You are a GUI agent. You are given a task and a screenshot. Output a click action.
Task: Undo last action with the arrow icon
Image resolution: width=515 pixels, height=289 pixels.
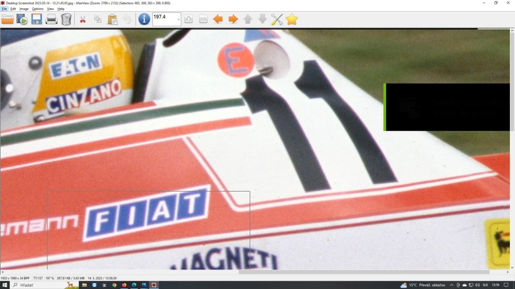tap(127, 20)
